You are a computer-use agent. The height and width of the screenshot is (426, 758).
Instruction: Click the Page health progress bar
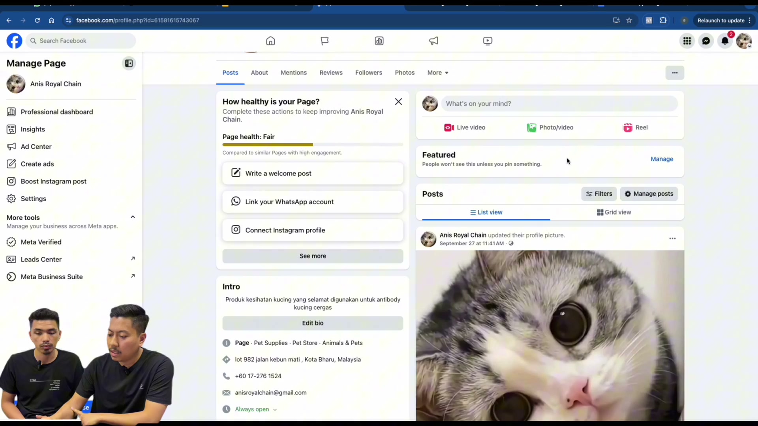(x=313, y=145)
